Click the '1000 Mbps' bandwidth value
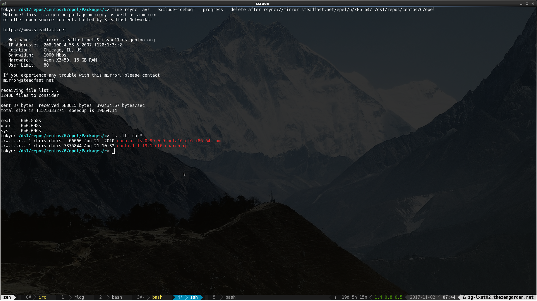Screen dimensions: 537x301 point(55,55)
